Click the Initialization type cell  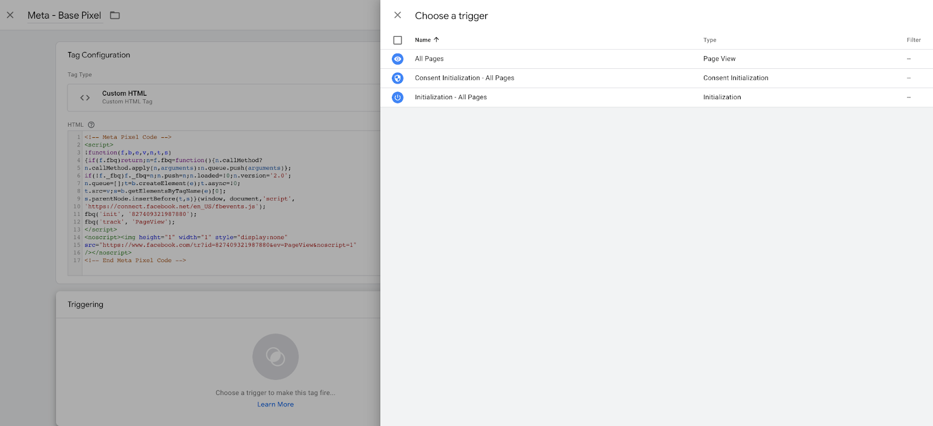point(722,97)
